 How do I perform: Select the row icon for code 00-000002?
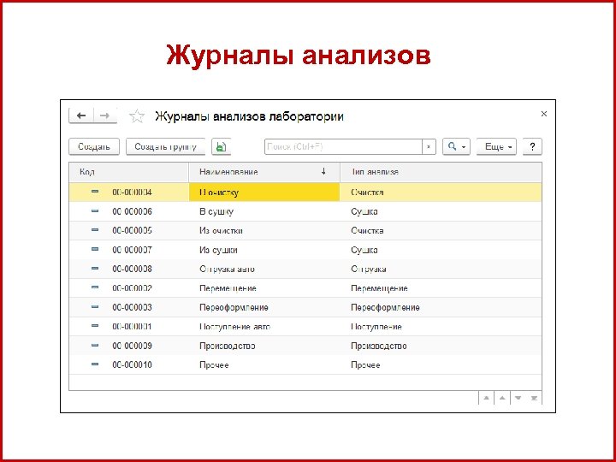(95, 287)
